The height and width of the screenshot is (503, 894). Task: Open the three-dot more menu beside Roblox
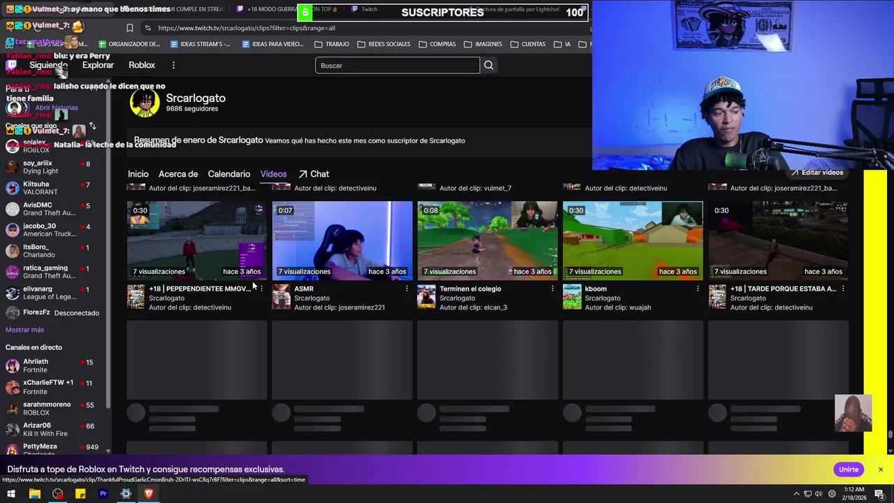(x=173, y=65)
